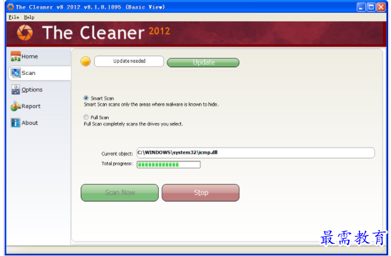Screen dimensions: 391x256
Task: Minimize The Cleaner window
Action: click(x=361, y=7)
